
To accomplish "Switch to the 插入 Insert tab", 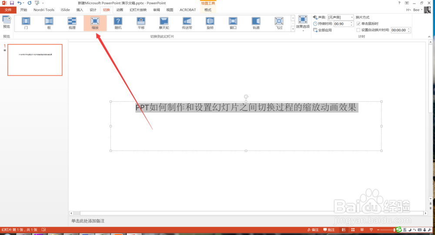I will [x=80, y=10].
